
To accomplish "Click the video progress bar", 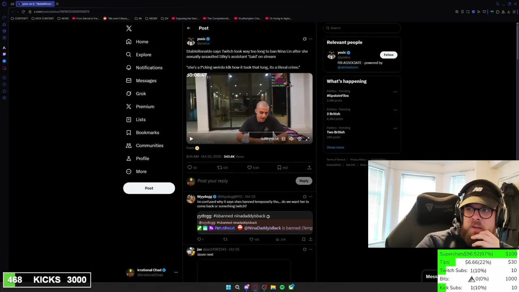I will pyautogui.click(x=249, y=133).
